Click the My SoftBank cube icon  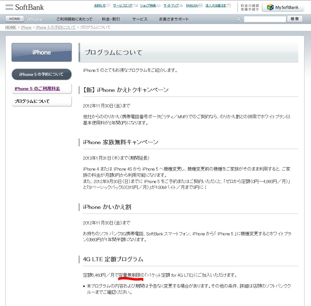coord(270,7)
